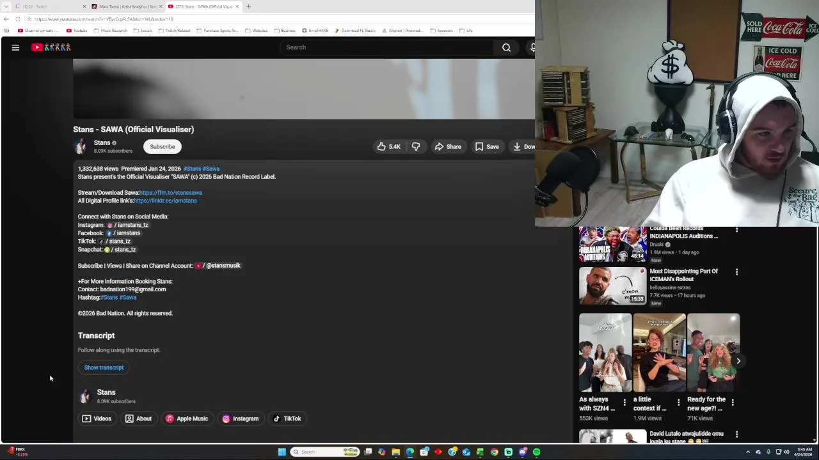Click the browser address bar URL
Image resolution: width=819 pixels, height=460 pixels.
pos(103,19)
